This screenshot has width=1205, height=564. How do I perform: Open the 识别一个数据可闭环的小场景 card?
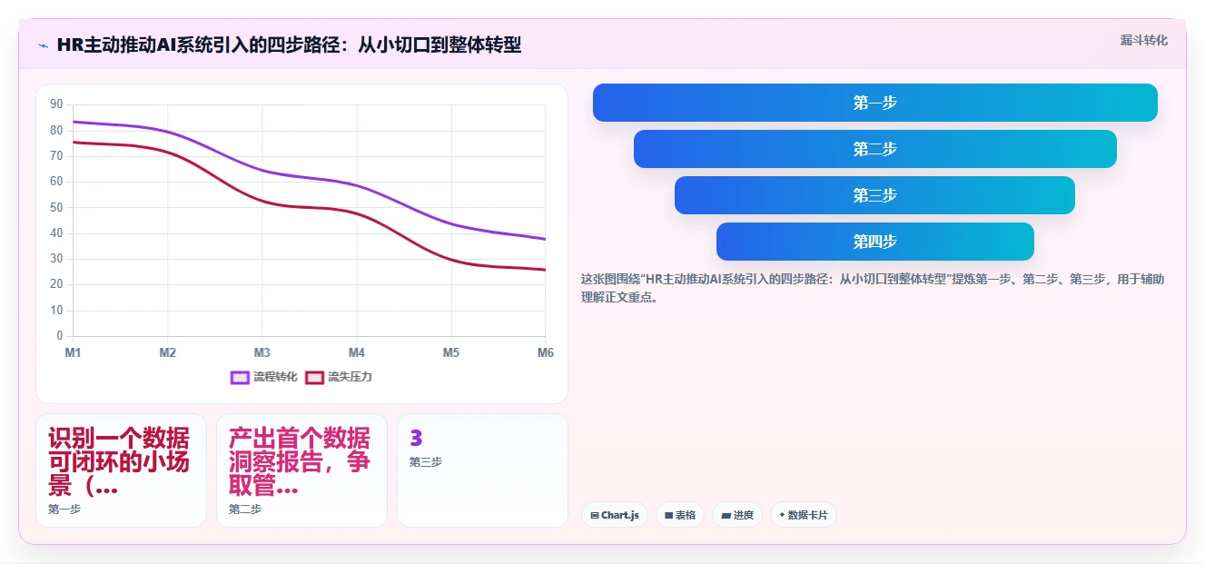[x=121, y=470]
